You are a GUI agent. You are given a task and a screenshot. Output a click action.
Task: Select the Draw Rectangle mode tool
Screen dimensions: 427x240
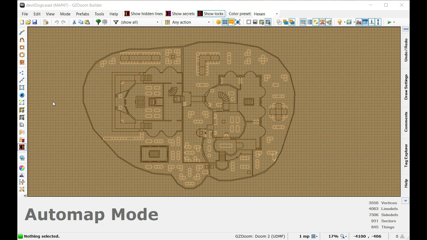click(22, 47)
